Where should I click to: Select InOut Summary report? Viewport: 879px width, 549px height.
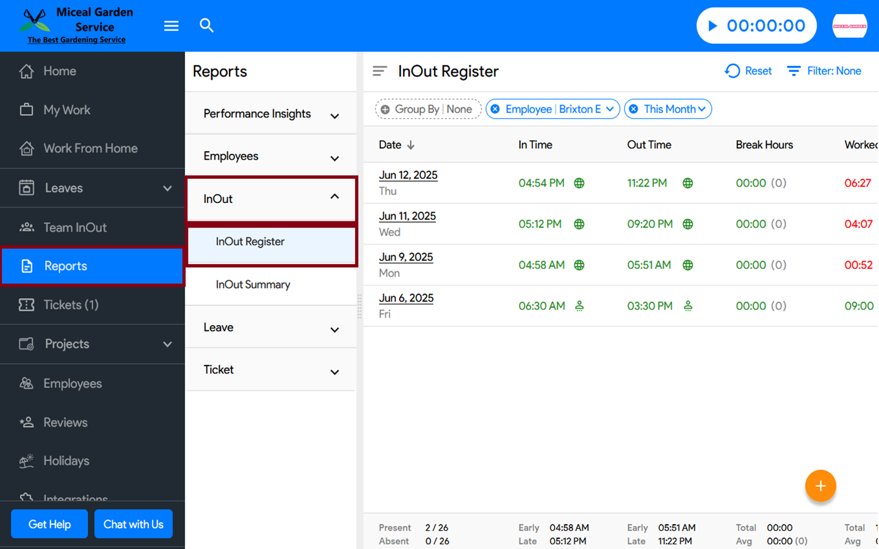click(x=253, y=284)
